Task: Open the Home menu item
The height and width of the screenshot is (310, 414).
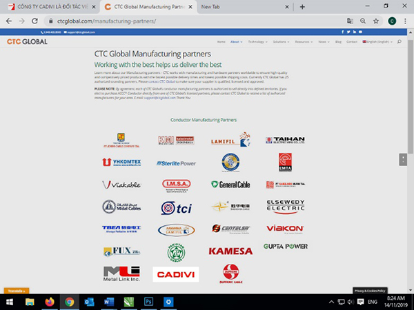Action: [x=221, y=41]
